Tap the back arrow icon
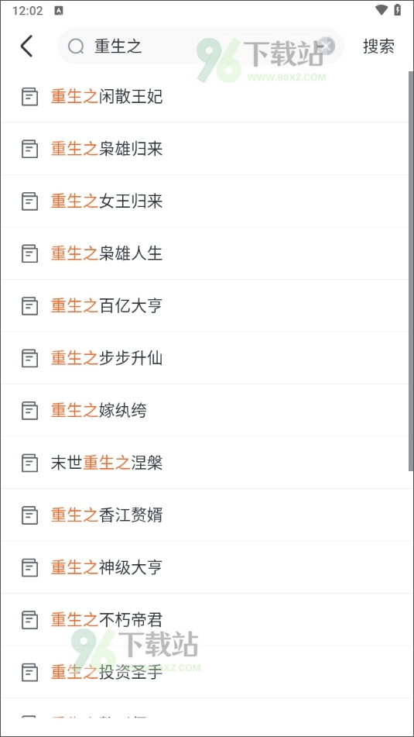The width and height of the screenshot is (414, 737). 27,46
